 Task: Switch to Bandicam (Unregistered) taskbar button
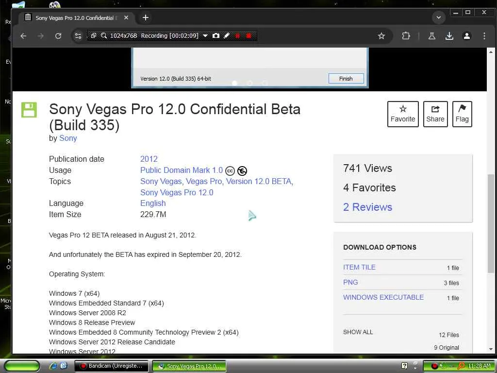tap(111, 366)
